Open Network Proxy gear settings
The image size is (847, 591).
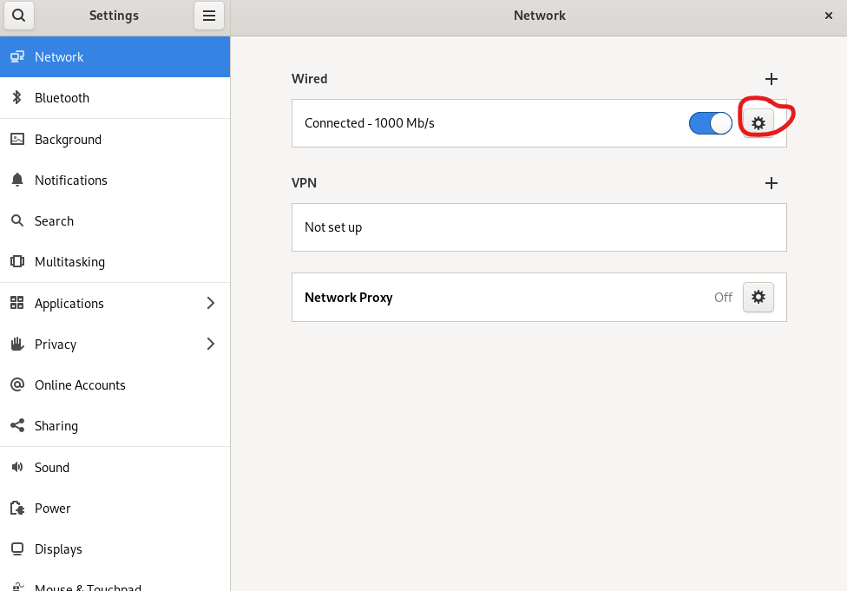click(x=758, y=297)
